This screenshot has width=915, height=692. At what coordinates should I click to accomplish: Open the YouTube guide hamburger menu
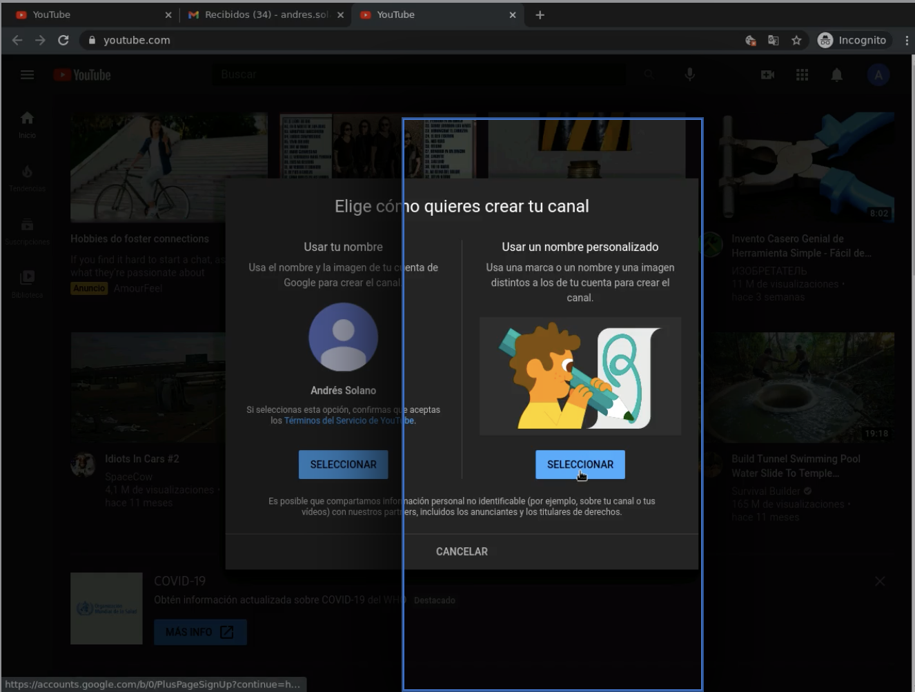click(x=28, y=74)
